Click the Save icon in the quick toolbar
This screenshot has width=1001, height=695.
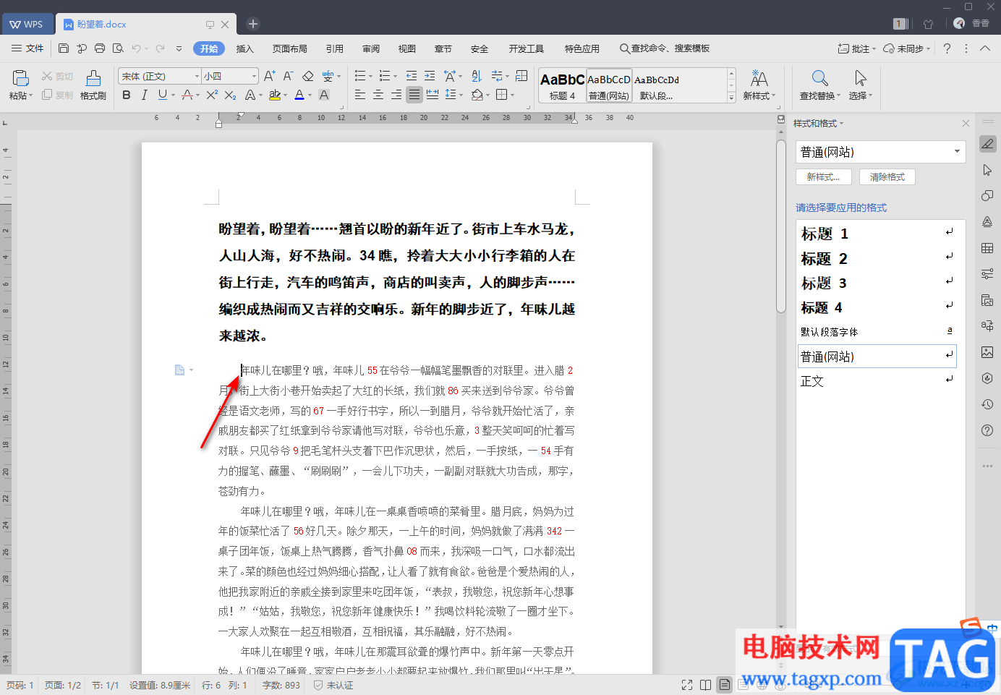(64, 48)
